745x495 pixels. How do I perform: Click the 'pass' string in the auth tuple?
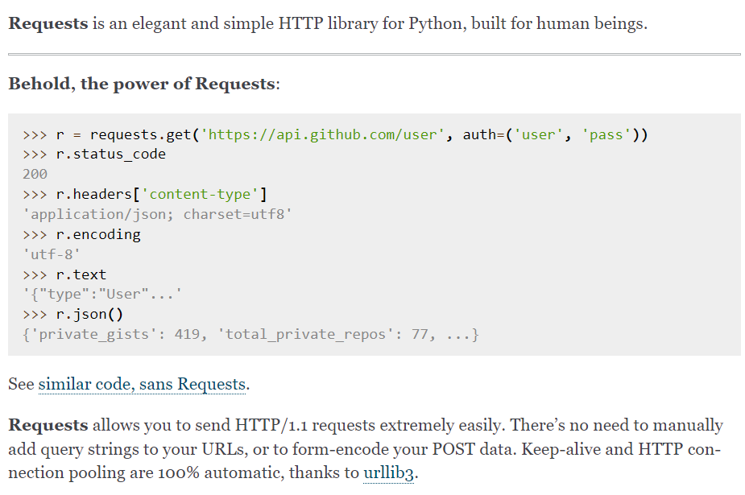606,134
